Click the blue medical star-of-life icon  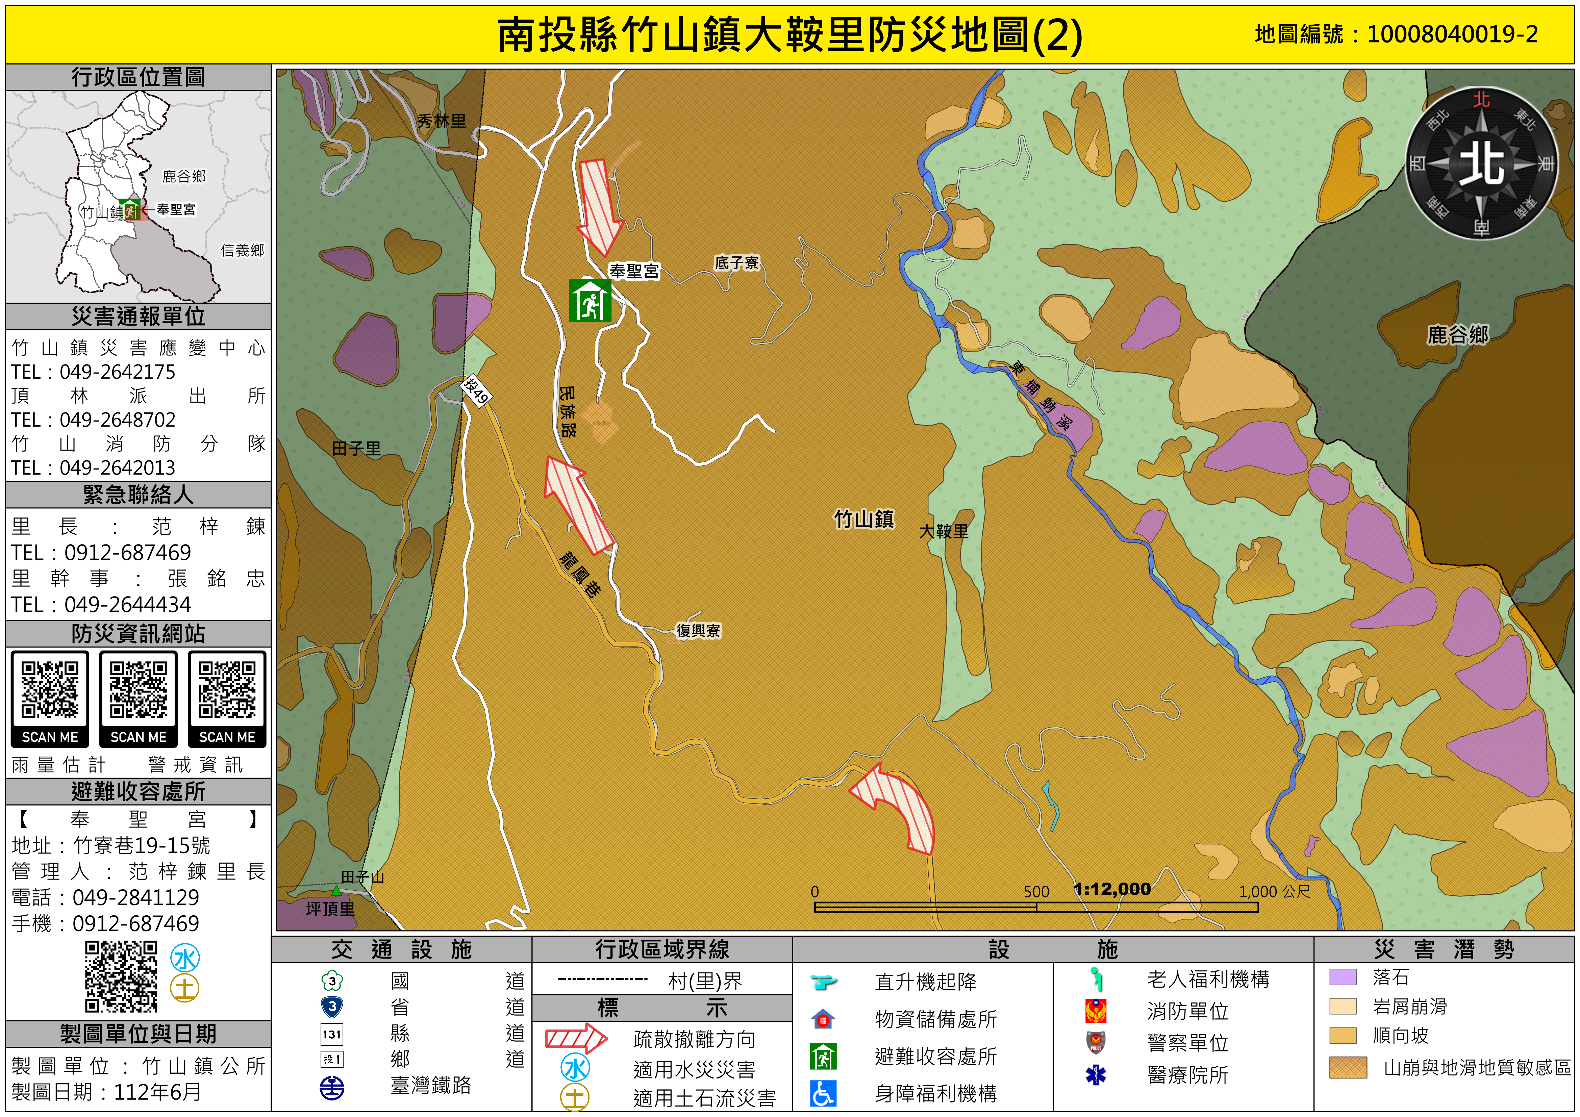point(1096,1074)
